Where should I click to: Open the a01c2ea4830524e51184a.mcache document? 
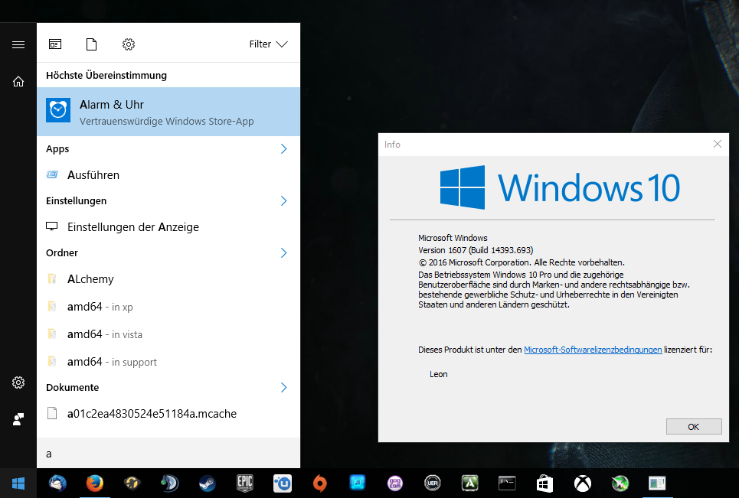pyautogui.click(x=168, y=414)
